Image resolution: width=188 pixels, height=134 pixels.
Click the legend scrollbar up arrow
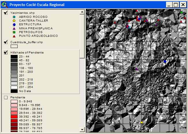(82, 12)
